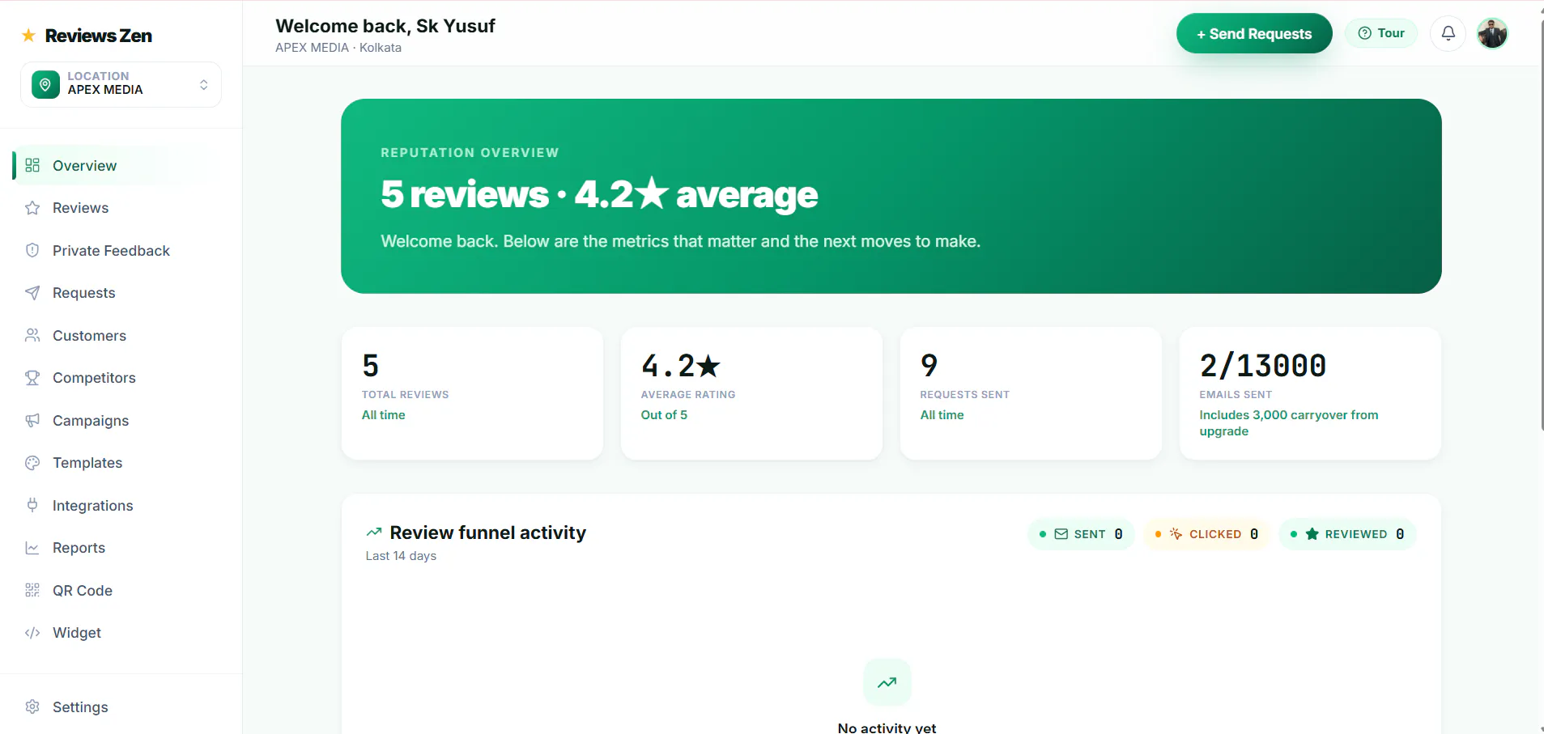Click the trend icon above No activity yet

[x=887, y=682]
